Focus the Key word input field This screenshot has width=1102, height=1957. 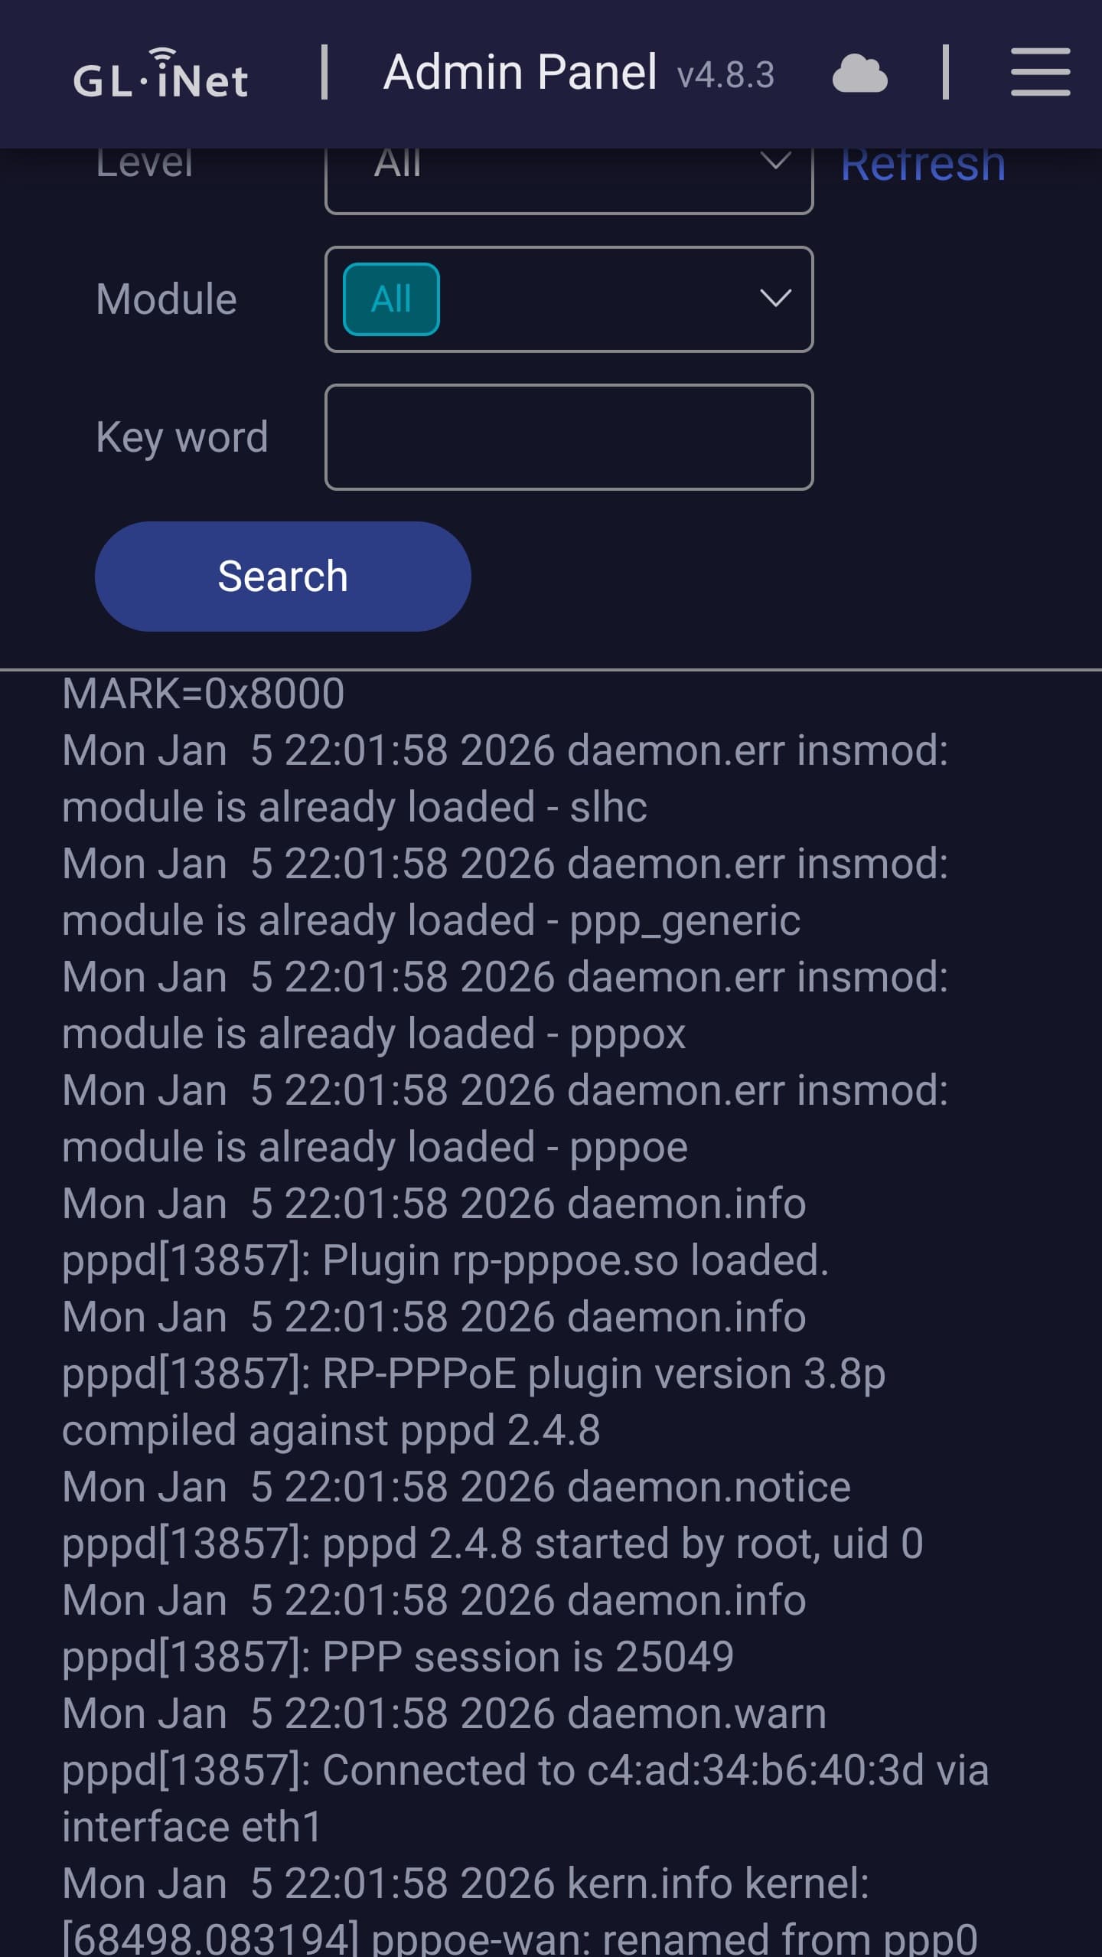(x=569, y=437)
